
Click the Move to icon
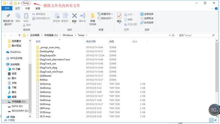coord(57,16)
